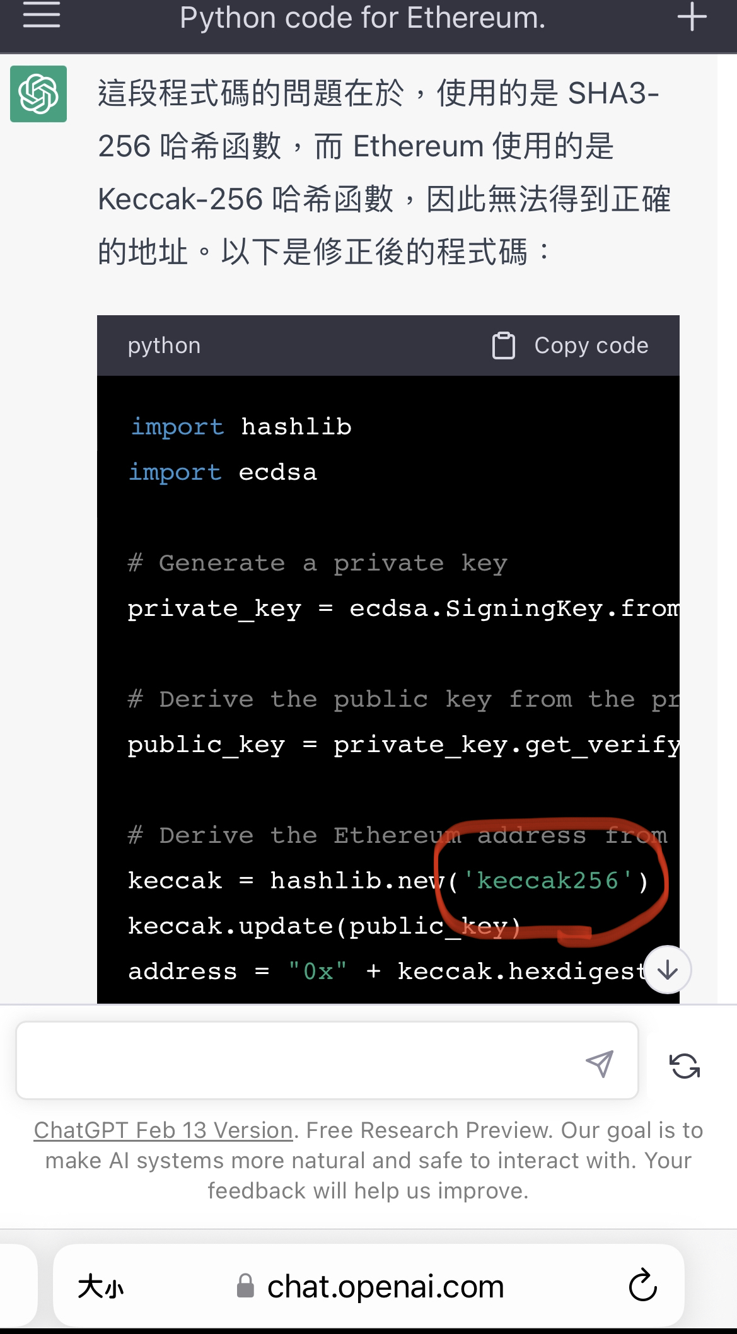The image size is (737, 1334).
Task: Click the padlock secure site icon
Action: pyautogui.click(x=245, y=1285)
